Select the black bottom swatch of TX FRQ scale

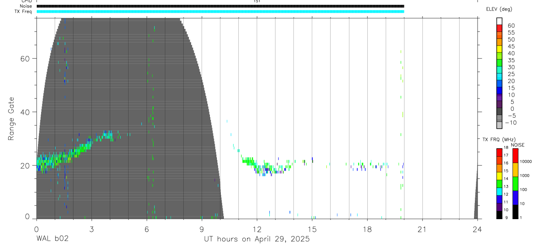pos(499,214)
